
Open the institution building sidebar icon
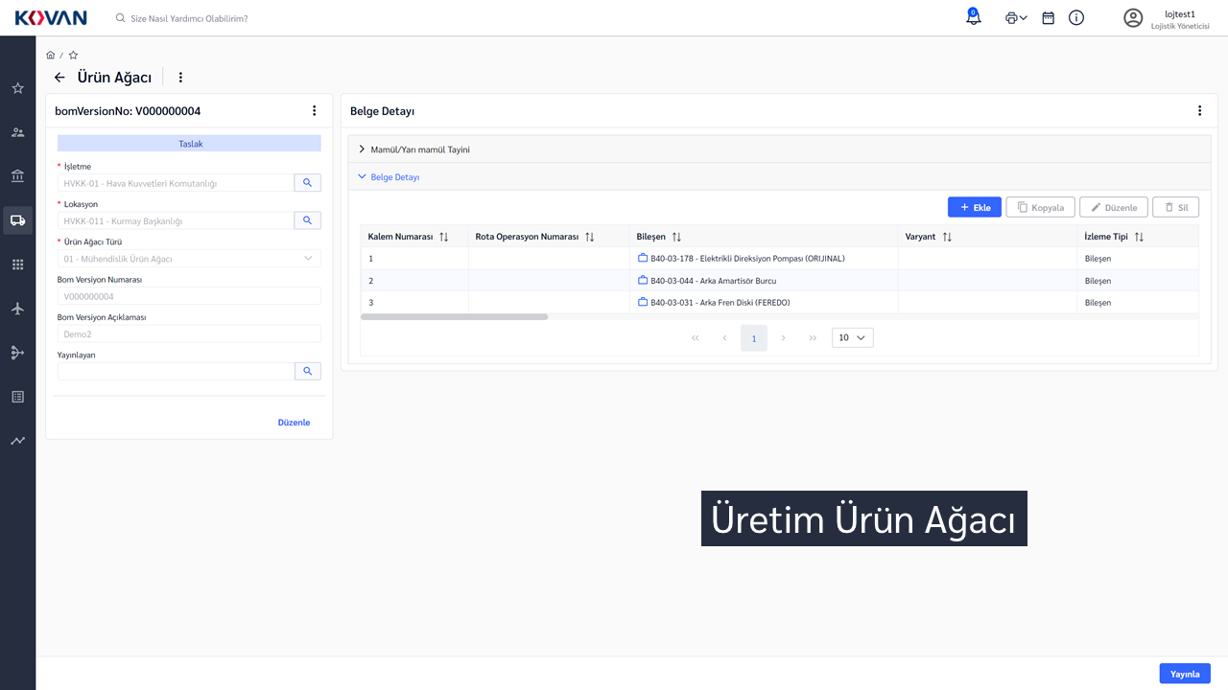pos(17,176)
